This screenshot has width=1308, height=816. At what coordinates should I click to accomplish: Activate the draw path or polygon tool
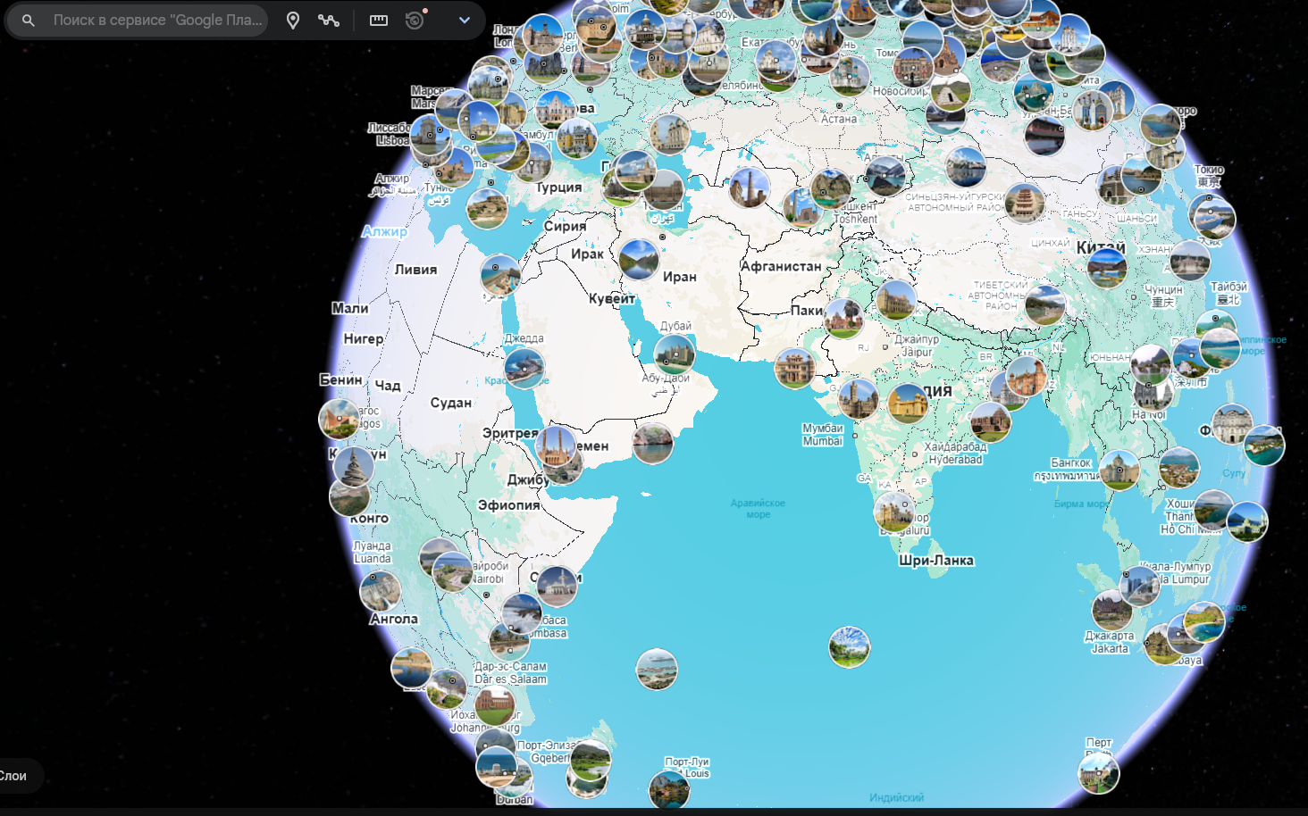click(x=329, y=20)
